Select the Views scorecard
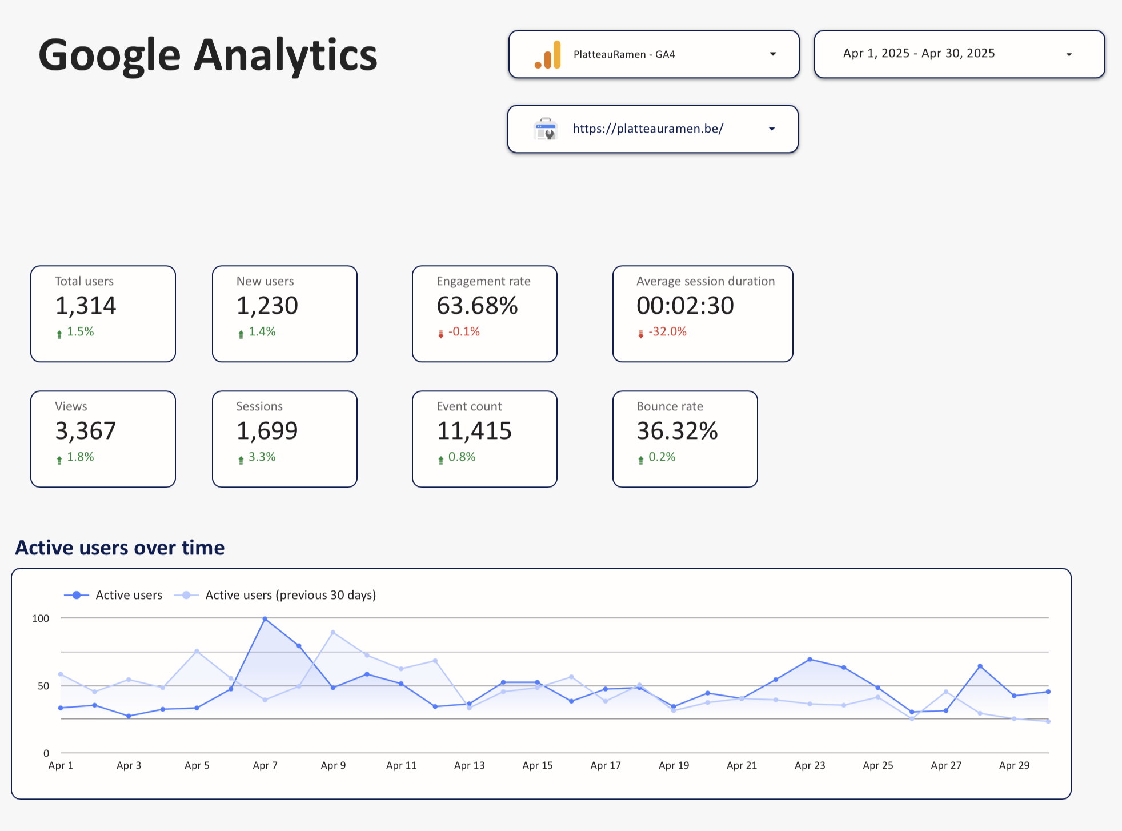Screen dimensions: 1122x831 click(x=103, y=438)
